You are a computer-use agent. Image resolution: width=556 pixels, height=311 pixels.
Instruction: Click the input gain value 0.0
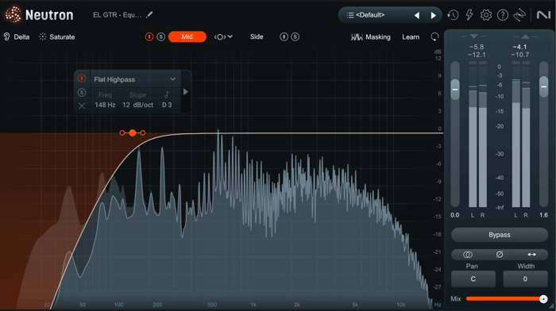pos(455,215)
